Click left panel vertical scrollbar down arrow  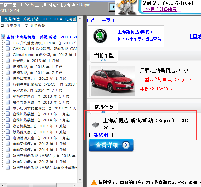(80, 180)
